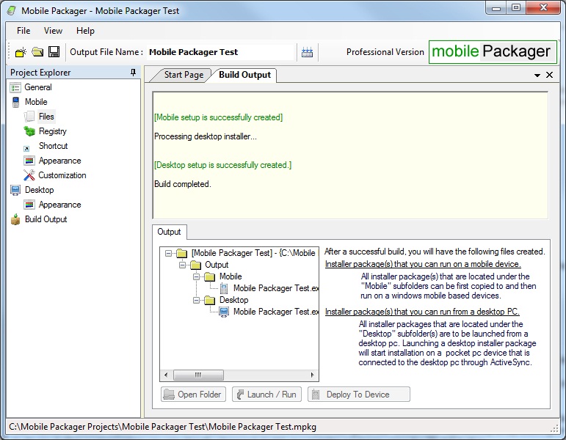The height and width of the screenshot is (440, 566).
Task: Select the General item label in Project Explorer
Action: click(x=38, y=88)
